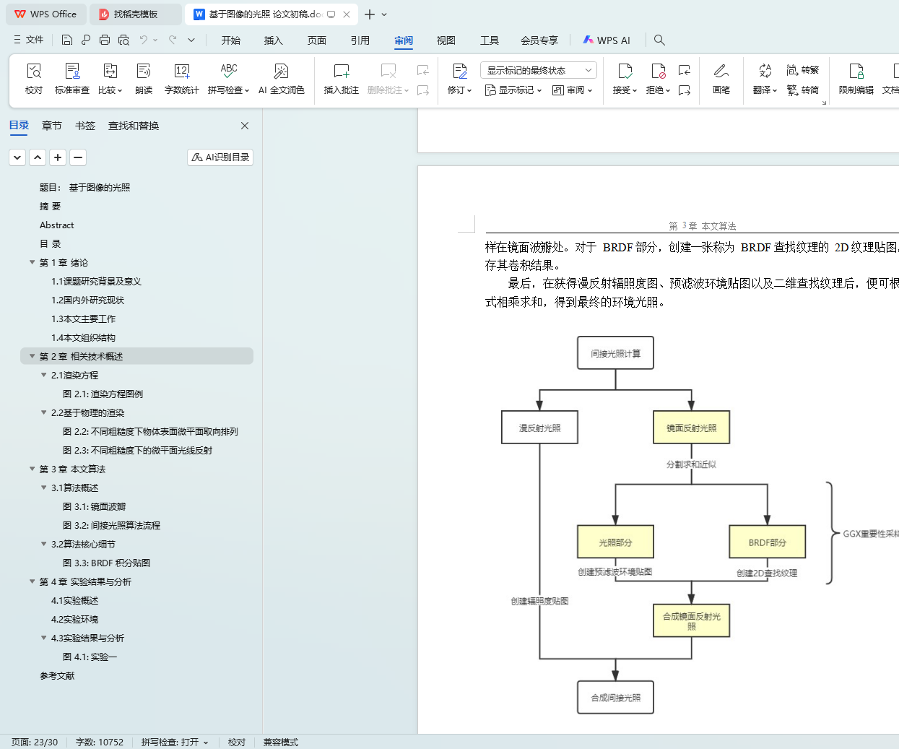Click 字数: 10752 in status bar

click(100, 742)
